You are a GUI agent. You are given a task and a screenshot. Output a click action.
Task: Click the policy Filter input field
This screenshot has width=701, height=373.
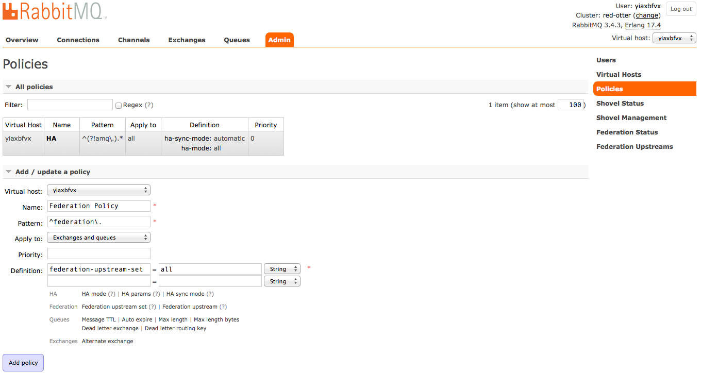click(70, 105)
